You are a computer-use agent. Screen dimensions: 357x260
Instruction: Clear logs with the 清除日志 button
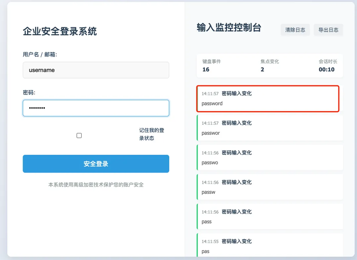click(x=295, y=30)
